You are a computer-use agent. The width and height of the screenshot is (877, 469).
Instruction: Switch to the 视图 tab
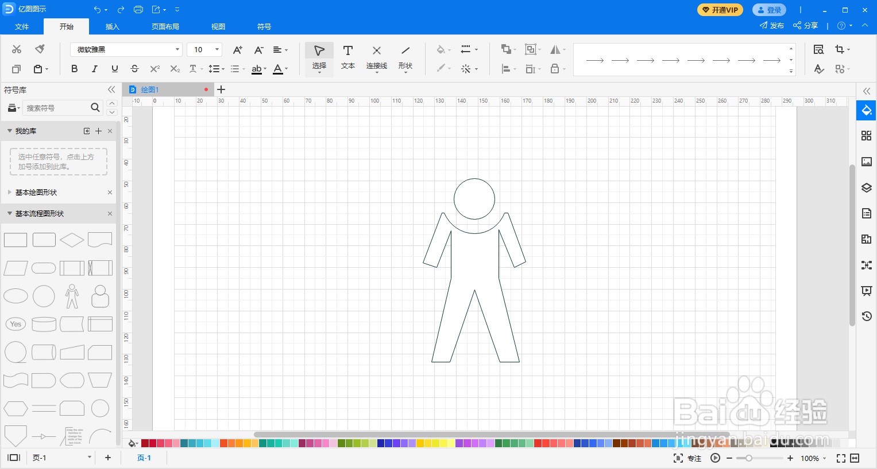click(x=218, y=26)
